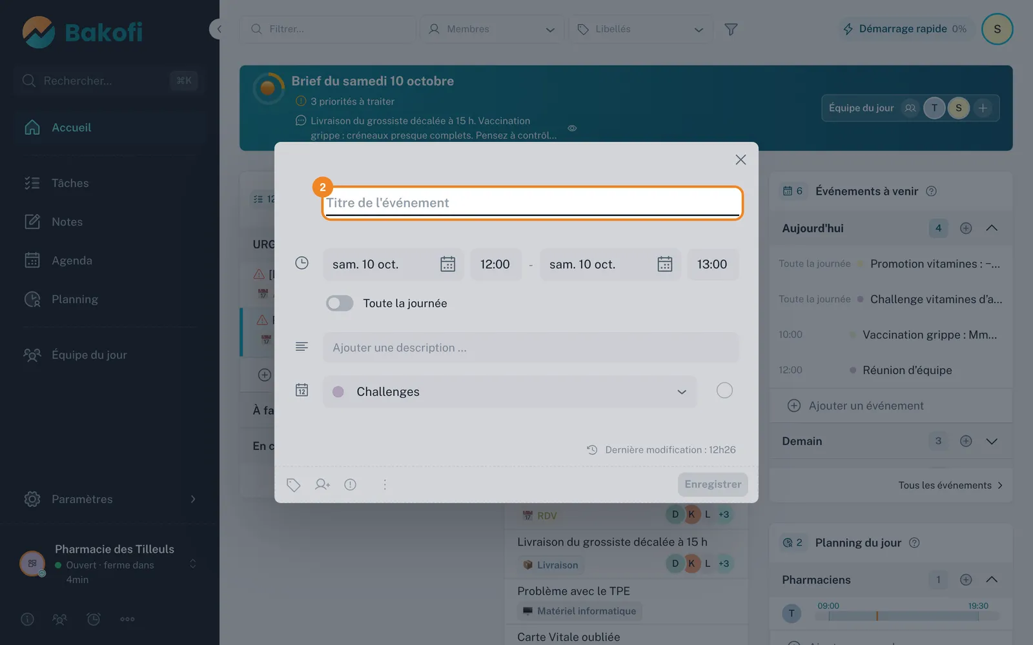Image resolution: width=1033 pixels, height=645 pixels.
Task: Enable the Toute la journée switch
Action: pos(340,303)
